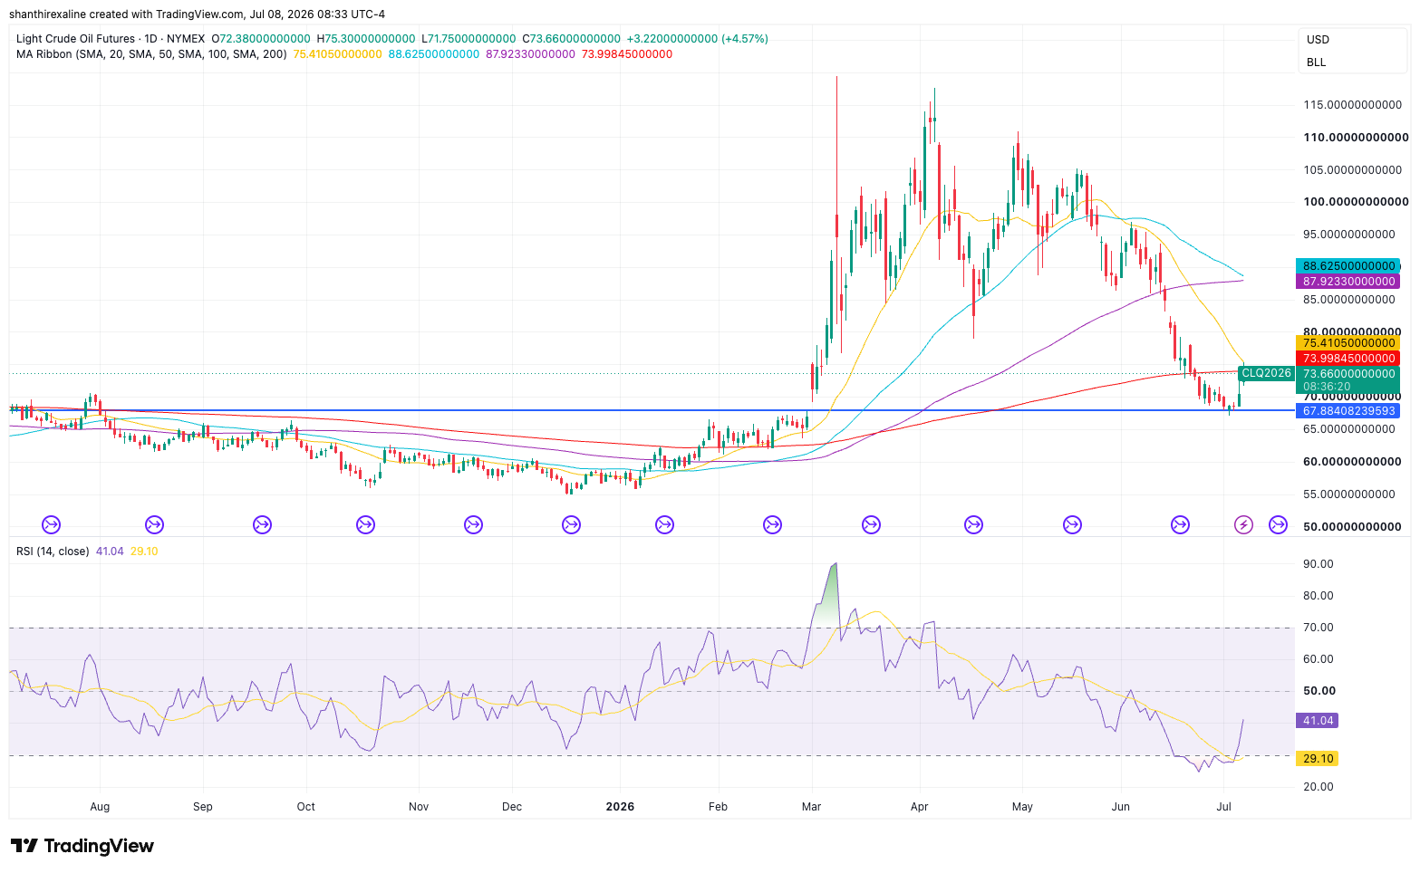Select the CLQ2026 green price label
The height and width of the screenshot is (873, 1420).
tap(1266, 373)
